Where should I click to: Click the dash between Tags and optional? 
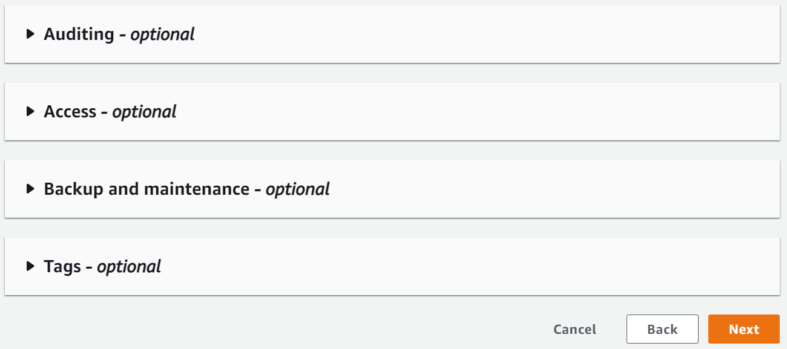pyautogui.click(x=89, y=267)
